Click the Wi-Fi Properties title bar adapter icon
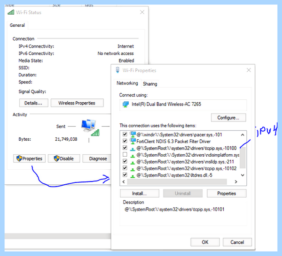 click(x=117, y=70)
